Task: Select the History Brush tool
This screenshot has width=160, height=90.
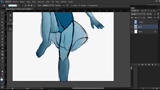Action: [2, 42]
